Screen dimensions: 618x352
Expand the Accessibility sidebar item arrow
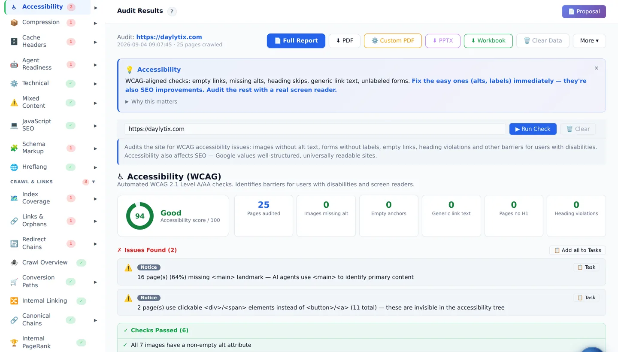point(96,8)
